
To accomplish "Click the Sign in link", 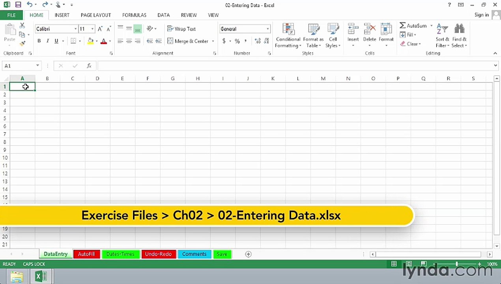I will tap(482, 15).
